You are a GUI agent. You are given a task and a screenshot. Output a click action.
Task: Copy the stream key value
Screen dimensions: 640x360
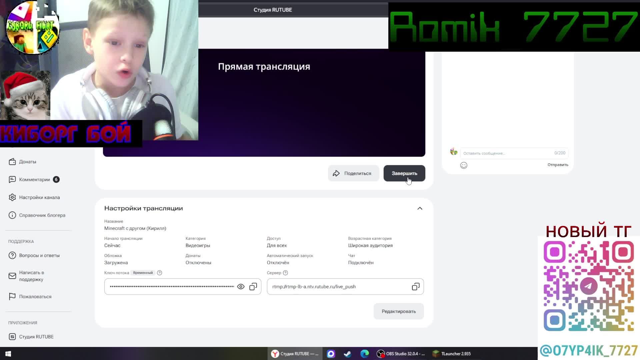click(x=253, y=286)
